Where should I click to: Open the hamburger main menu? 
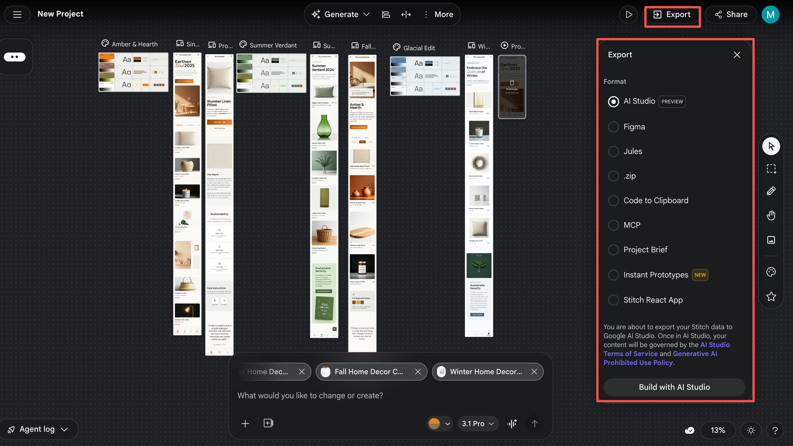17,14
